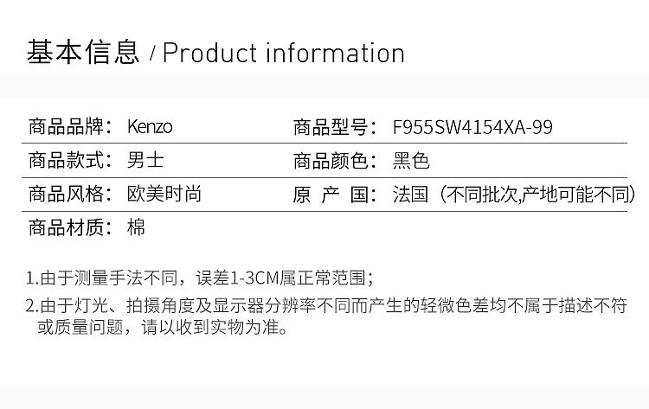Click the 法国 country value

point(411,195)
